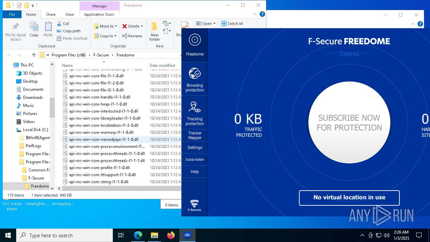
Task: Open the Freedome home tab in sidebar
Action: (x=195, y=45)
